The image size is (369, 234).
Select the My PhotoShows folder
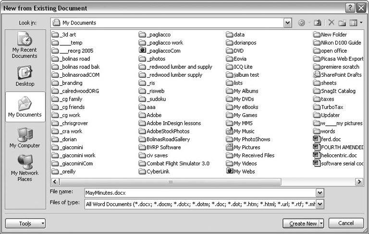248,139
